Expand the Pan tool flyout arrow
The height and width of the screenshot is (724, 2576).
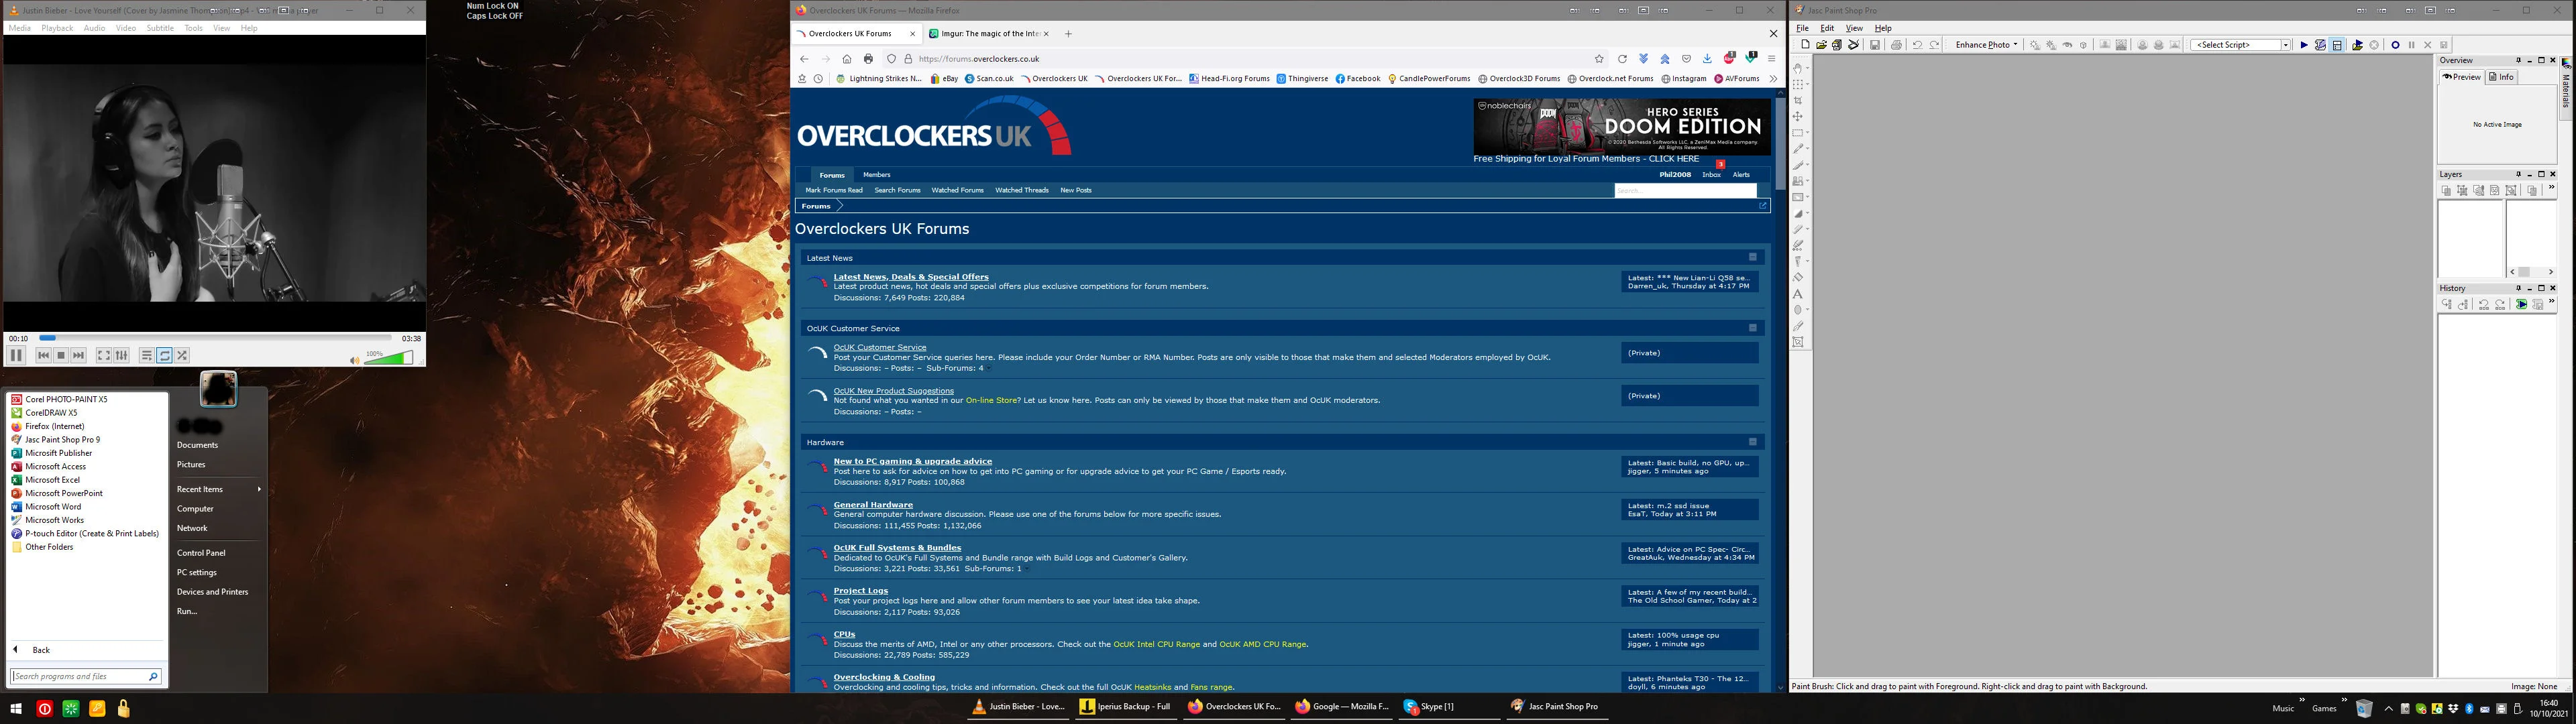point(1807,69)
